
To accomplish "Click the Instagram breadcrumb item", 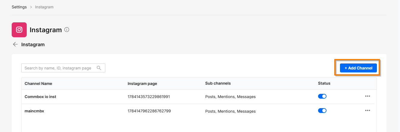I will click(44, 7).
